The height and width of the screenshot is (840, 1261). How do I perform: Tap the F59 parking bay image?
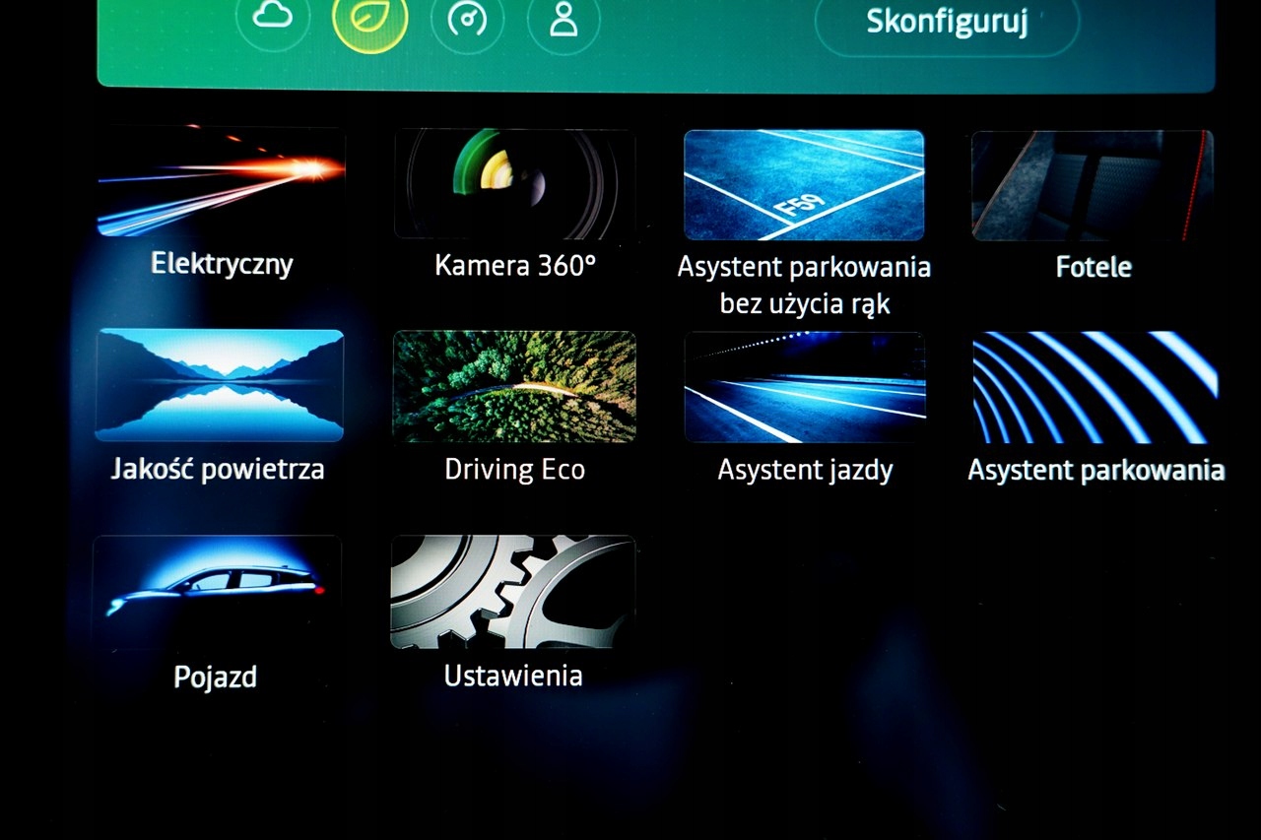click(804, 185)
